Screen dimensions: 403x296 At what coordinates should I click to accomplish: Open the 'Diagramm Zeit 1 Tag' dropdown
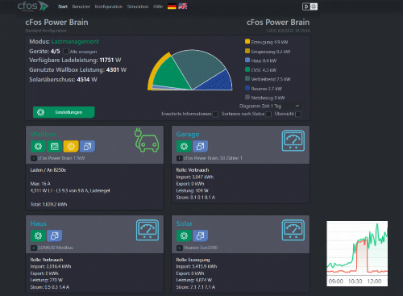coord(269,106)
